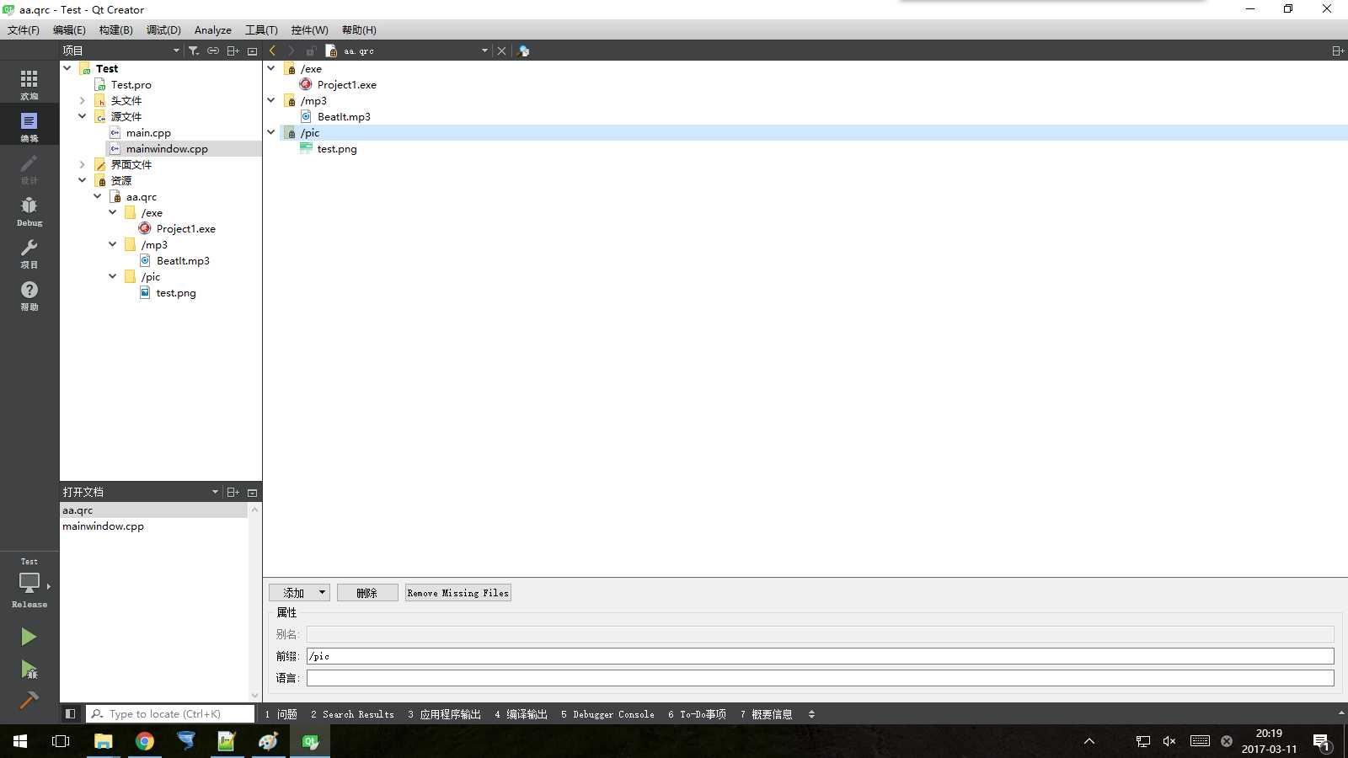Run the project with the green play button
Image resolution: width=1348 pixels, height=758 pixels.
click(29, 637)
